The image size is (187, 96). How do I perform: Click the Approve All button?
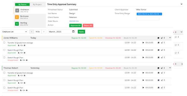click(x=76, y=25)
